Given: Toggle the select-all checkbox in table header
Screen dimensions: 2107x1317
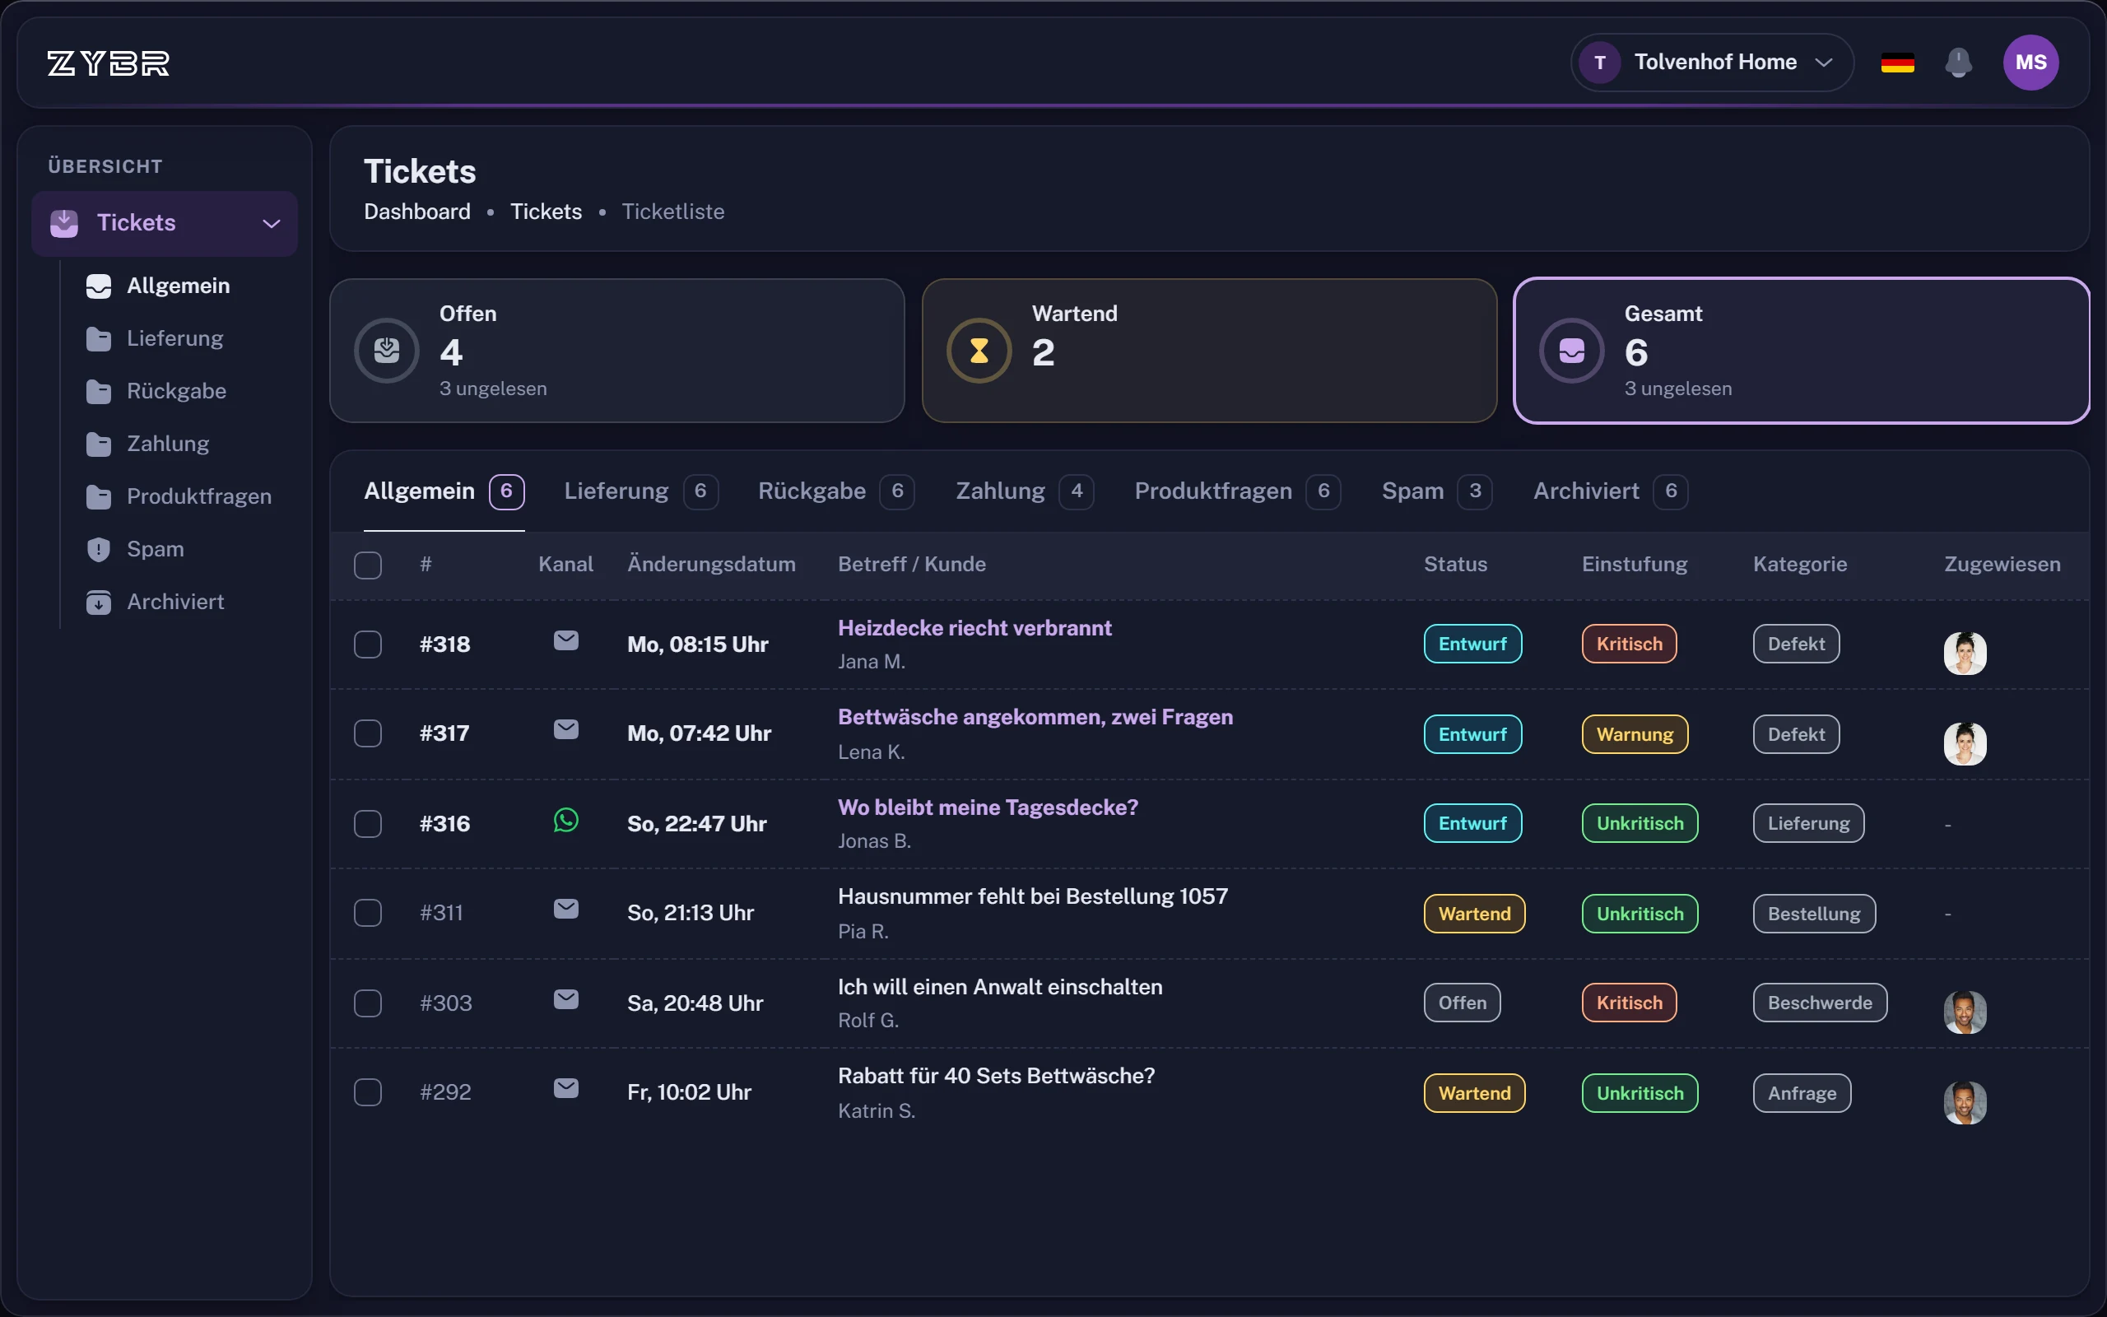Looking at the screenshot, I should click(x=367, y=565).
